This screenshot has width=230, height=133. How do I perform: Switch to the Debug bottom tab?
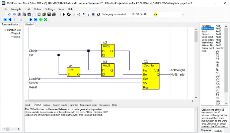[x=47, y=105]
